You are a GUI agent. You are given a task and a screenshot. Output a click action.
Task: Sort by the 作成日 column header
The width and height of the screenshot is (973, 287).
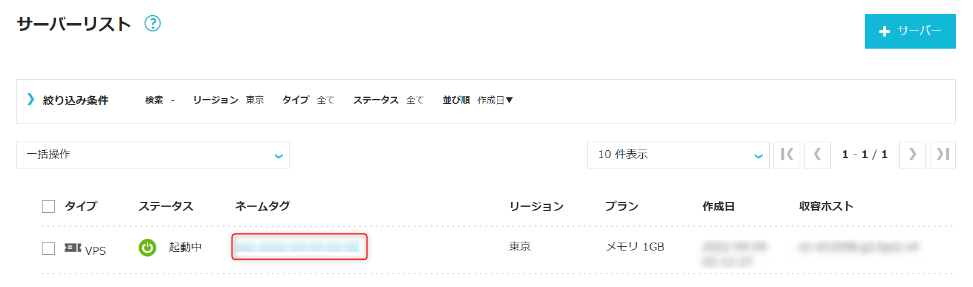pyautogui.click(x=718, y=207)
